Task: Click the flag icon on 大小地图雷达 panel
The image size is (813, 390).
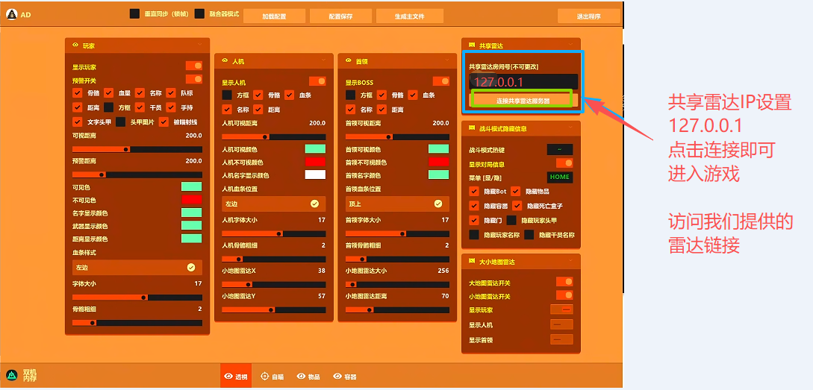Action: [472, 262]
